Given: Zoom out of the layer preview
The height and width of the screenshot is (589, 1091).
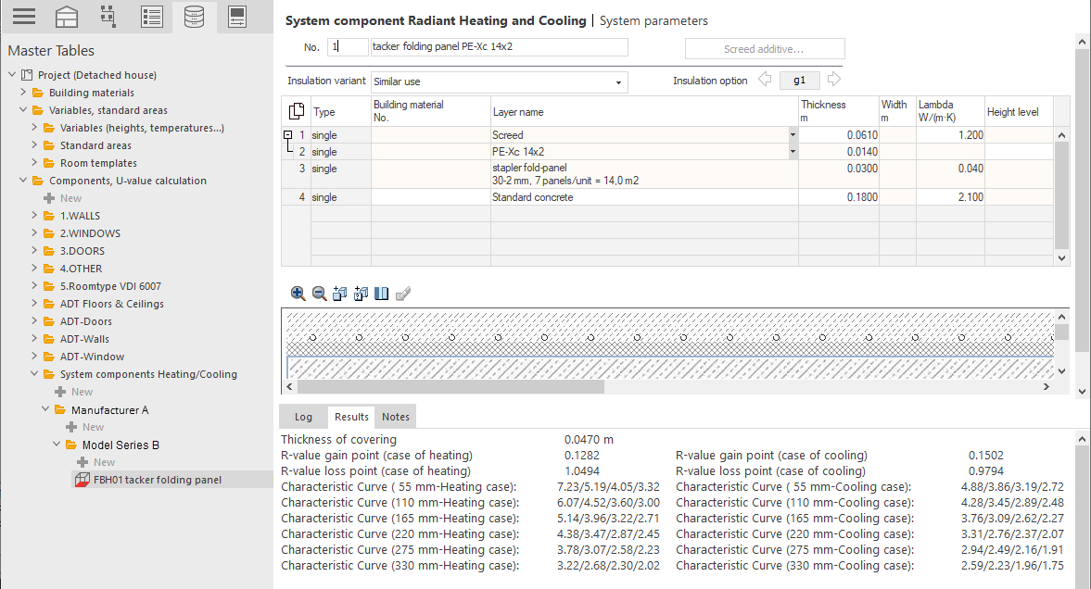Looking at the screenshot, I should point(320,294).
